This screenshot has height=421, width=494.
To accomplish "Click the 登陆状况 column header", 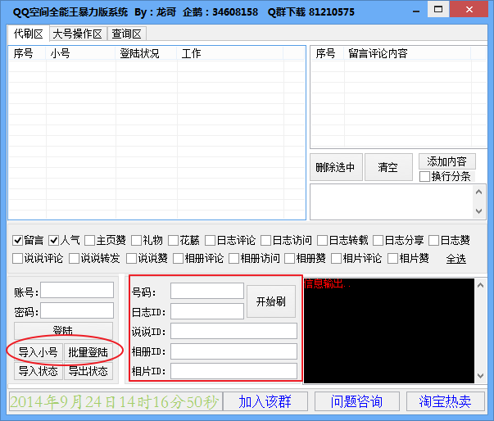I will (146, 53).
